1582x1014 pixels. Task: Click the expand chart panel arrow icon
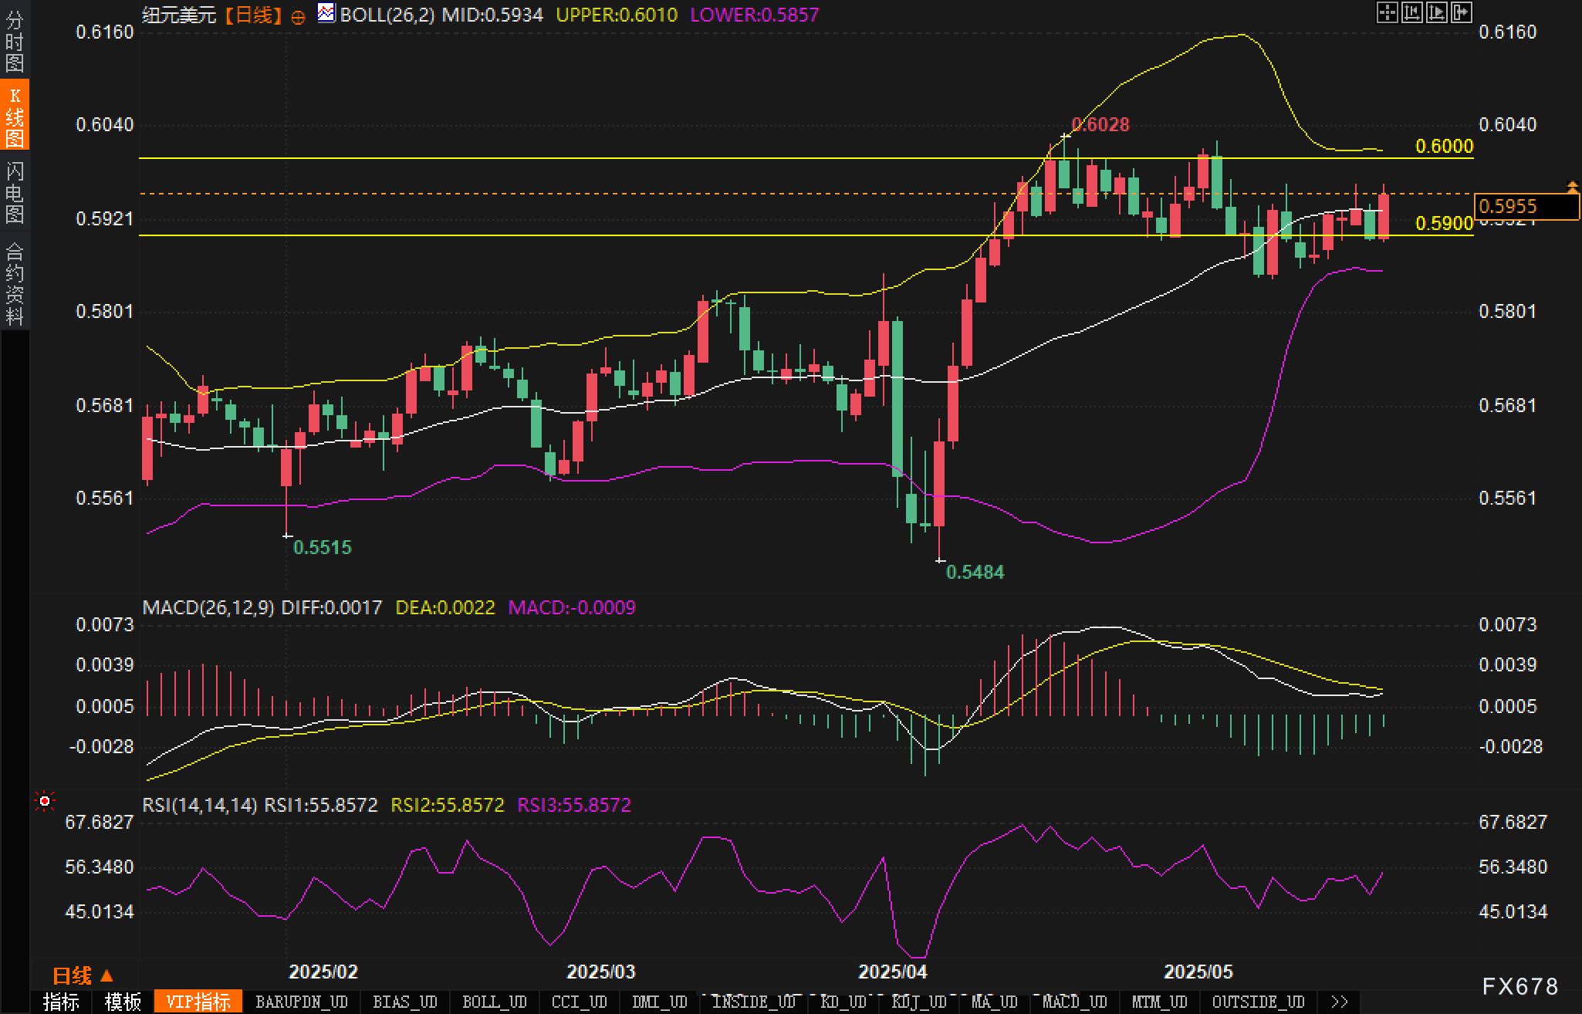pyautogui.click(x=1461, y=12)
